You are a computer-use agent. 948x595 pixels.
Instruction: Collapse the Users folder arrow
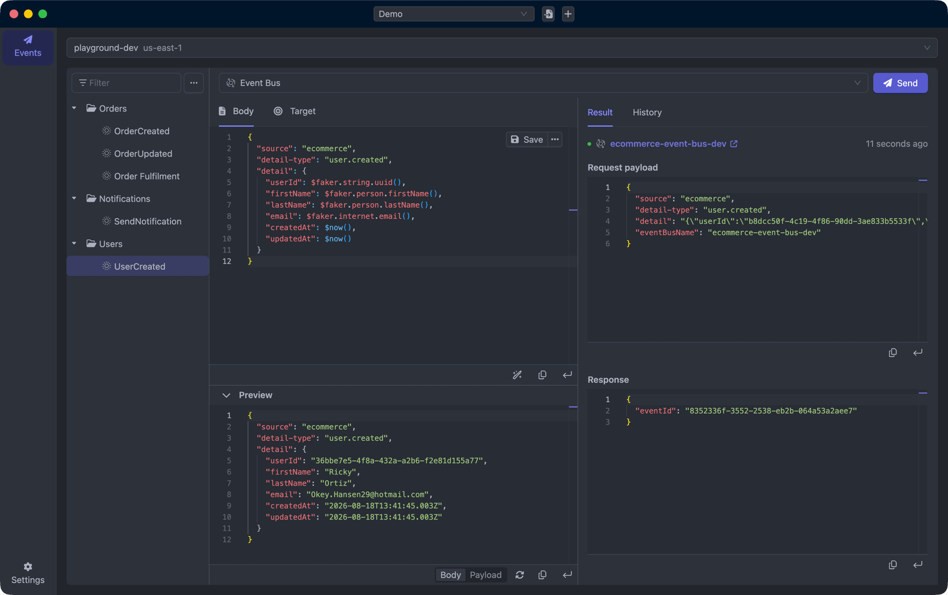[74, 243]
